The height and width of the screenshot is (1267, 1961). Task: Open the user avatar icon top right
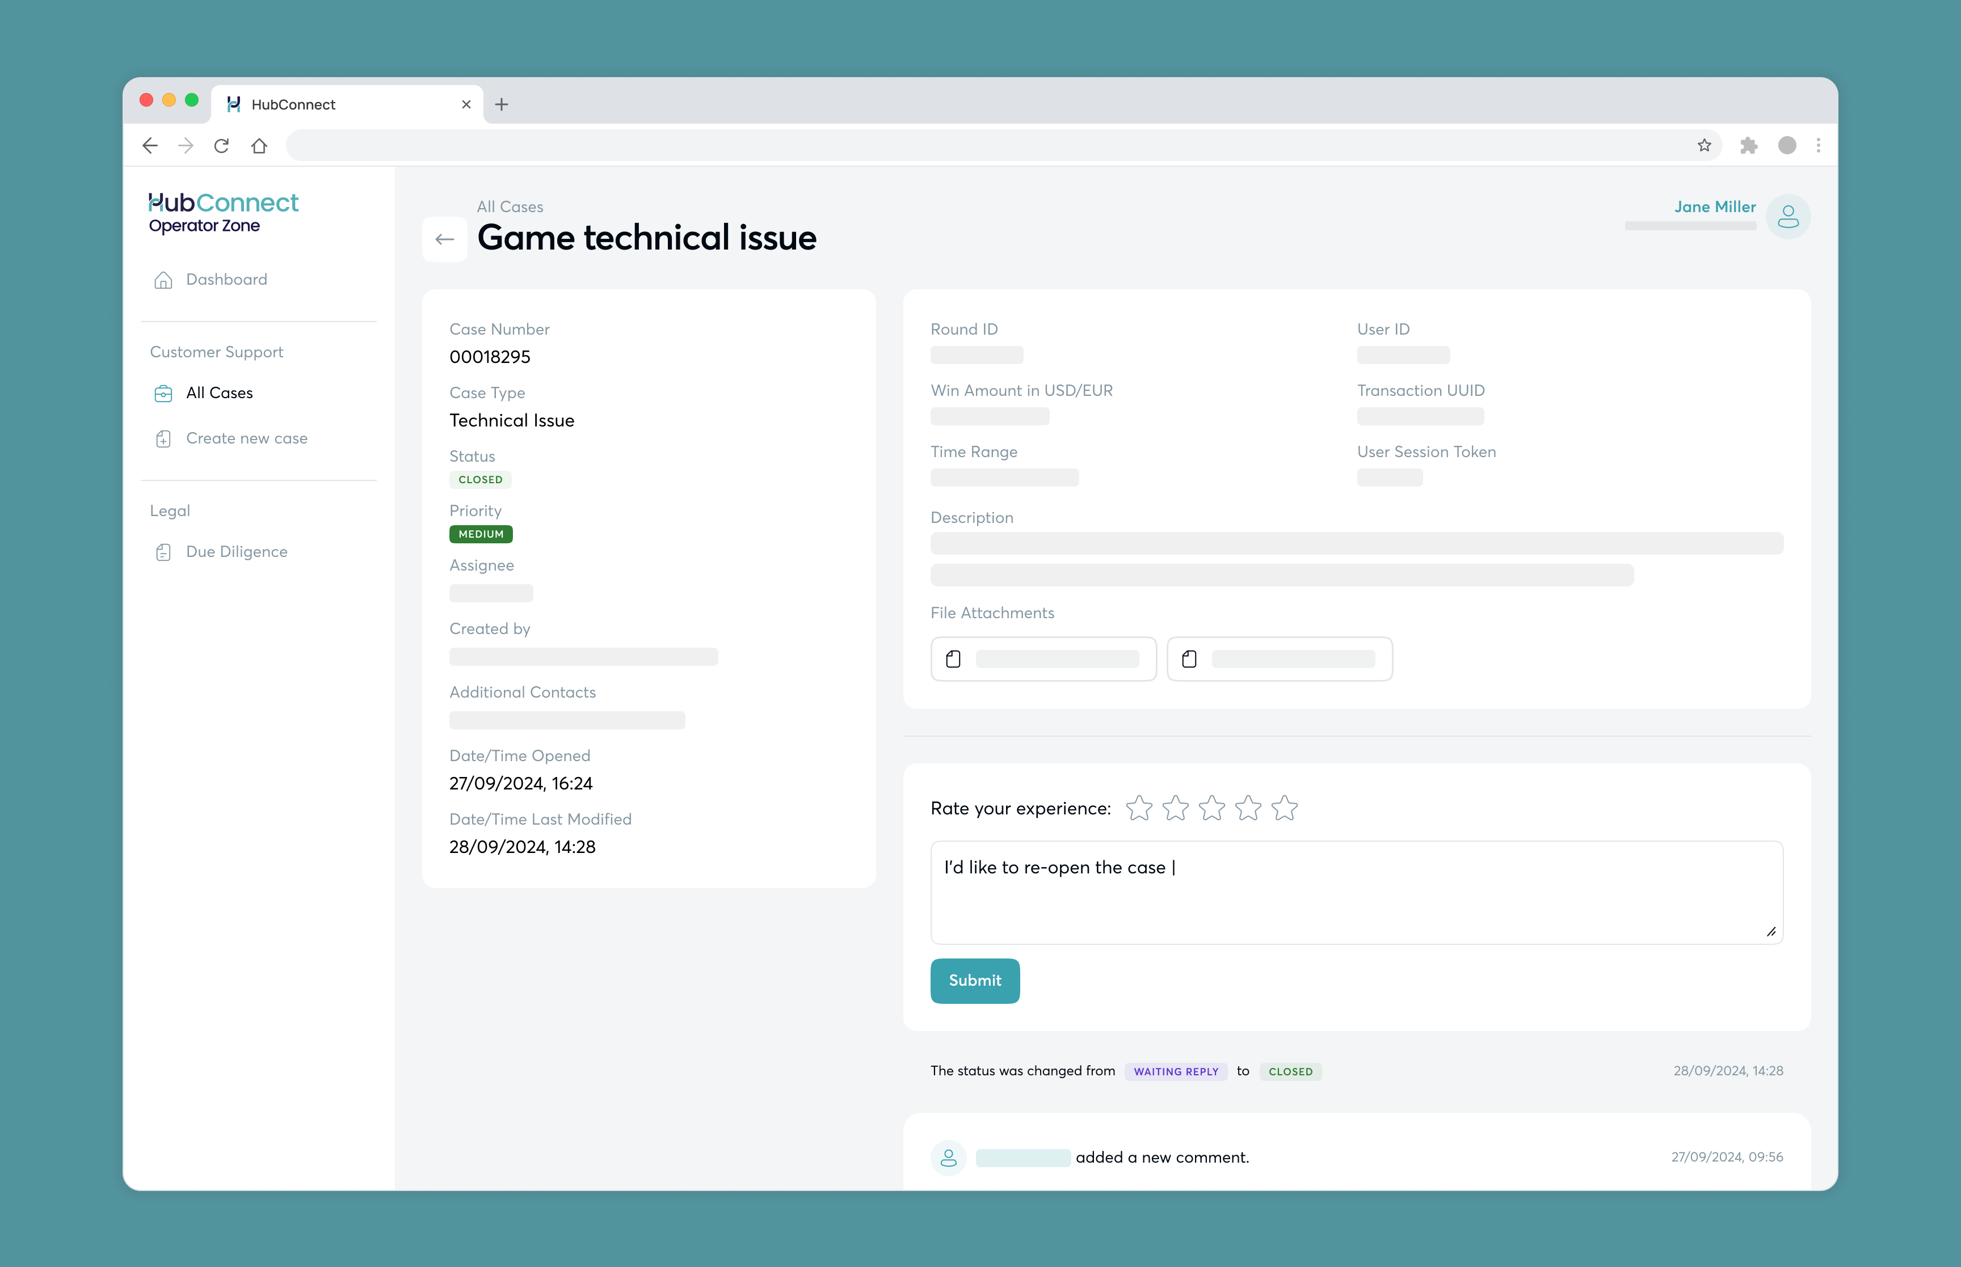[1788, 217]
